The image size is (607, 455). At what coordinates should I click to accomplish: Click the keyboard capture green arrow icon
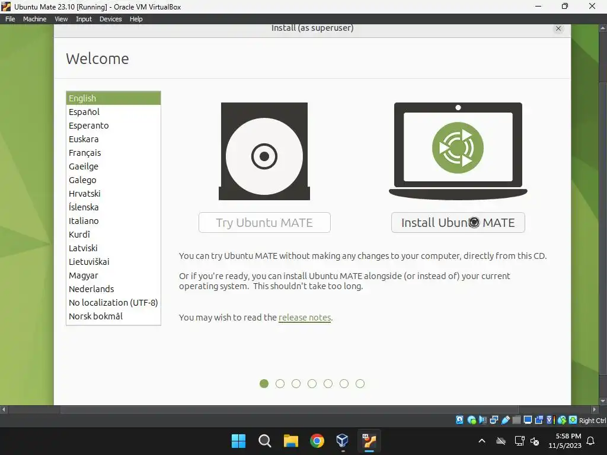pos(573,420)
